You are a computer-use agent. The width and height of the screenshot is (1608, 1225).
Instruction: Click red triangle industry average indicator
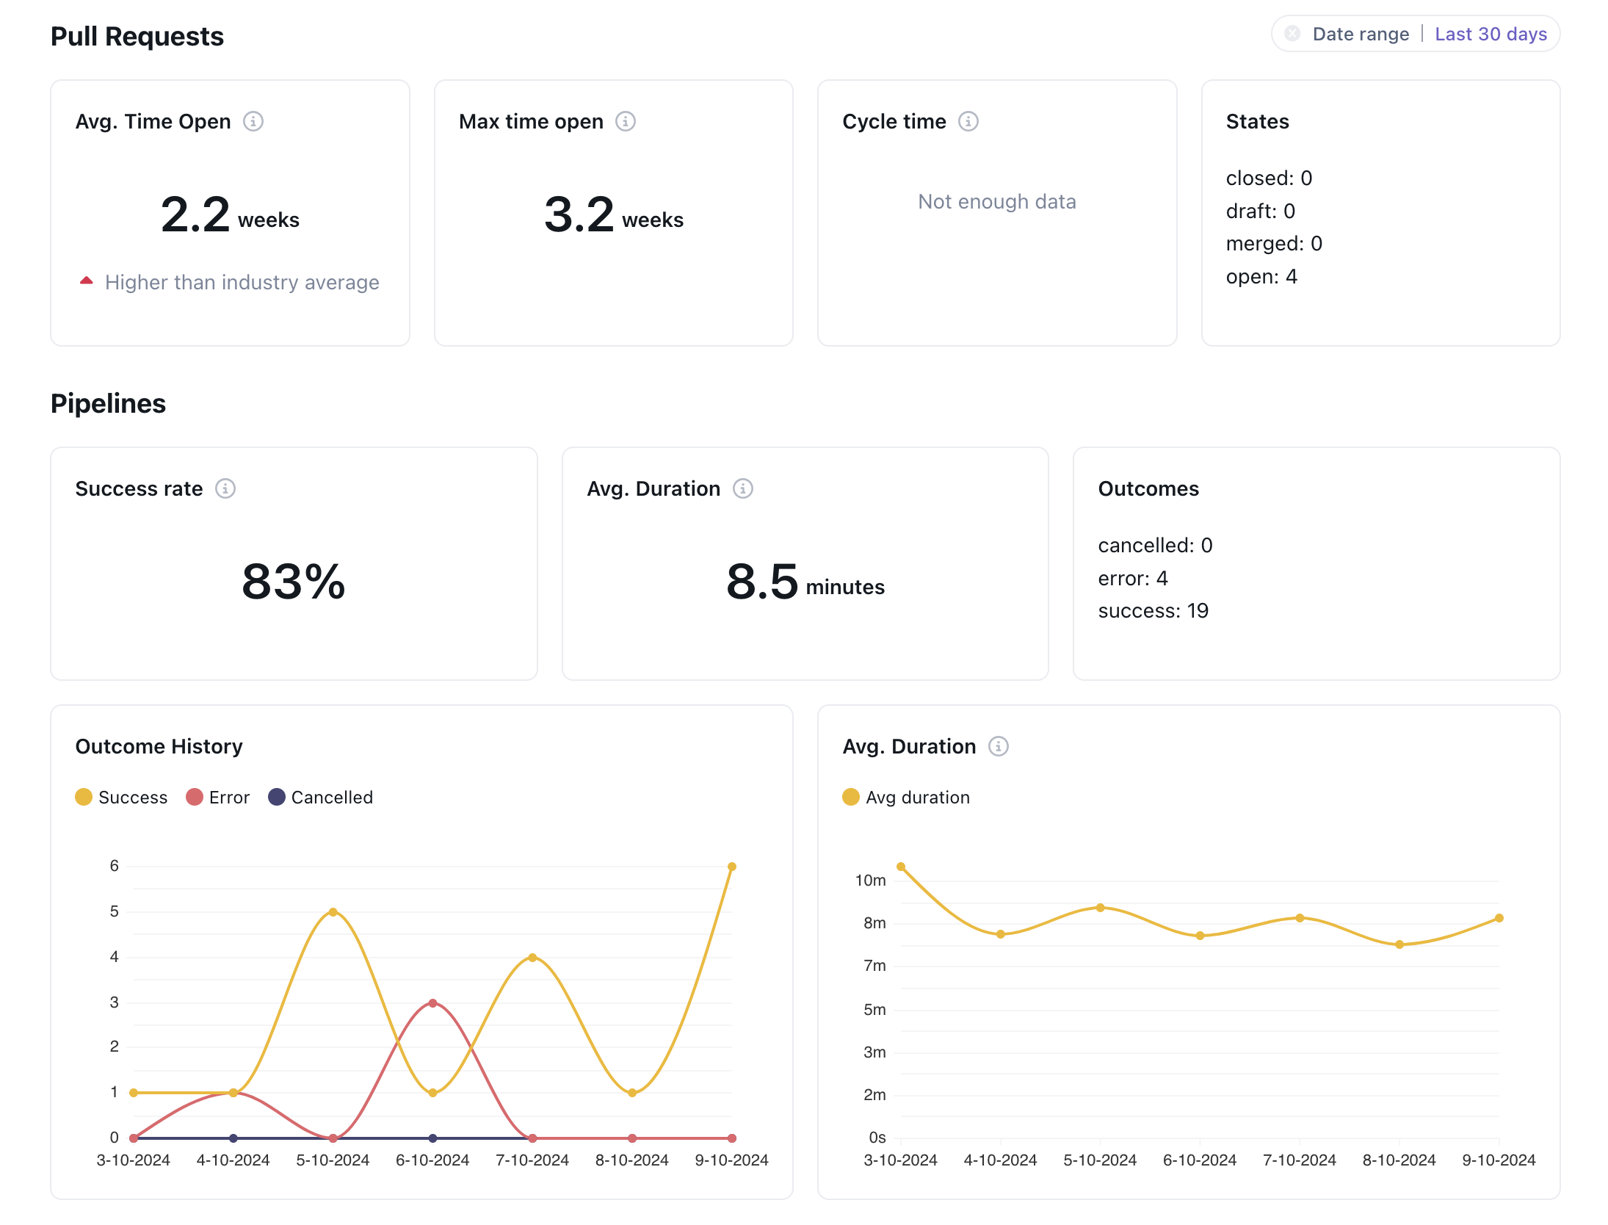click(x=87, y=281)
